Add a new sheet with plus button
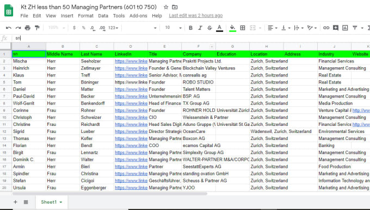 click(15, 202)
